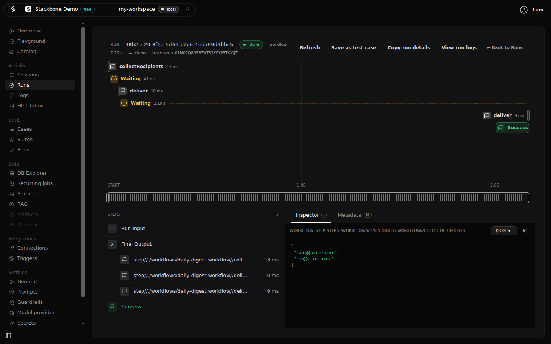Click the Refresh button
The width and height of the screenshot is (551, 344).
(x=310, y=48)
